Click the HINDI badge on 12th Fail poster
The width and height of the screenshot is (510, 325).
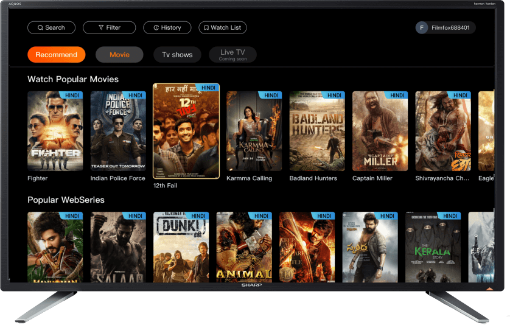tap(208, 88)
